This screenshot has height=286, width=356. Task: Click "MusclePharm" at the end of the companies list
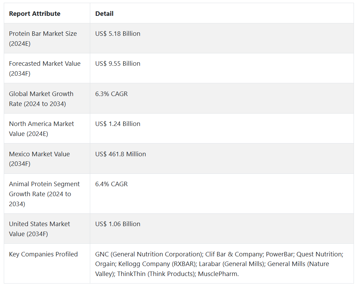click(x=218, y=274)
